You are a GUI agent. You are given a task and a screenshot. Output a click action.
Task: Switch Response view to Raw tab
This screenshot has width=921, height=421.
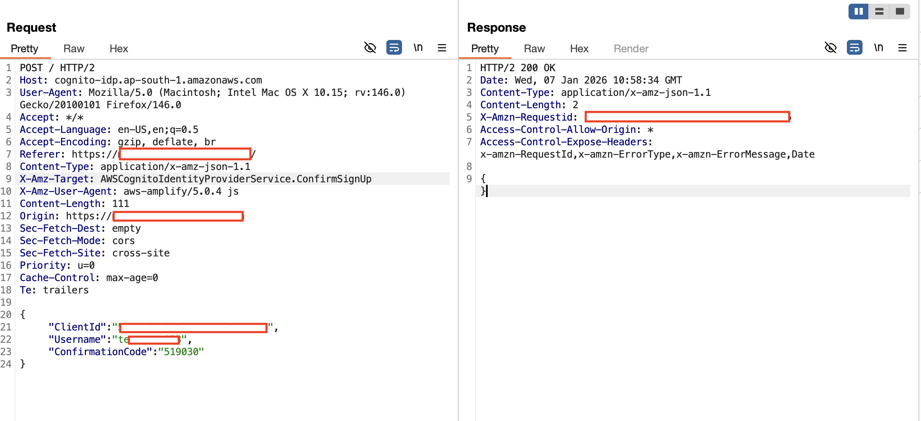point(534,49)
